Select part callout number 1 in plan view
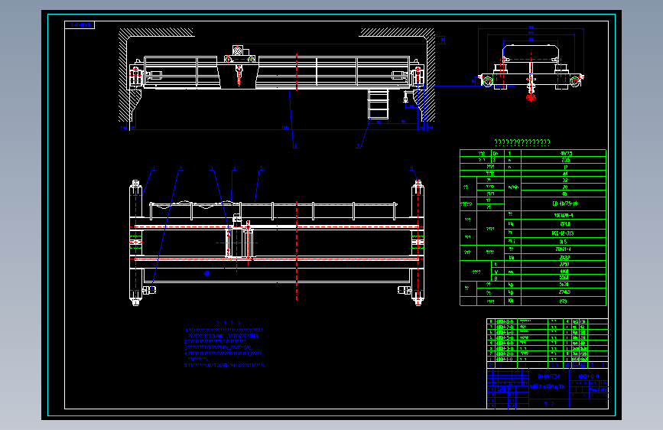663x430 pixels. click(154, 168)
